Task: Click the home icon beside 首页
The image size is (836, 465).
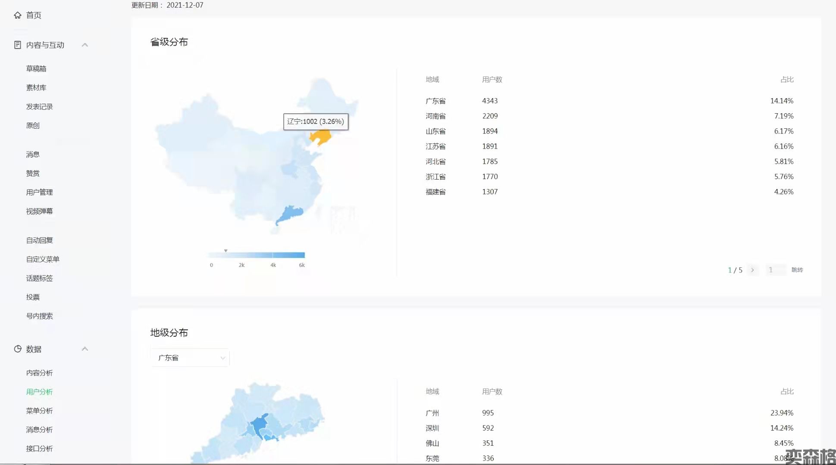Action: 17,15
